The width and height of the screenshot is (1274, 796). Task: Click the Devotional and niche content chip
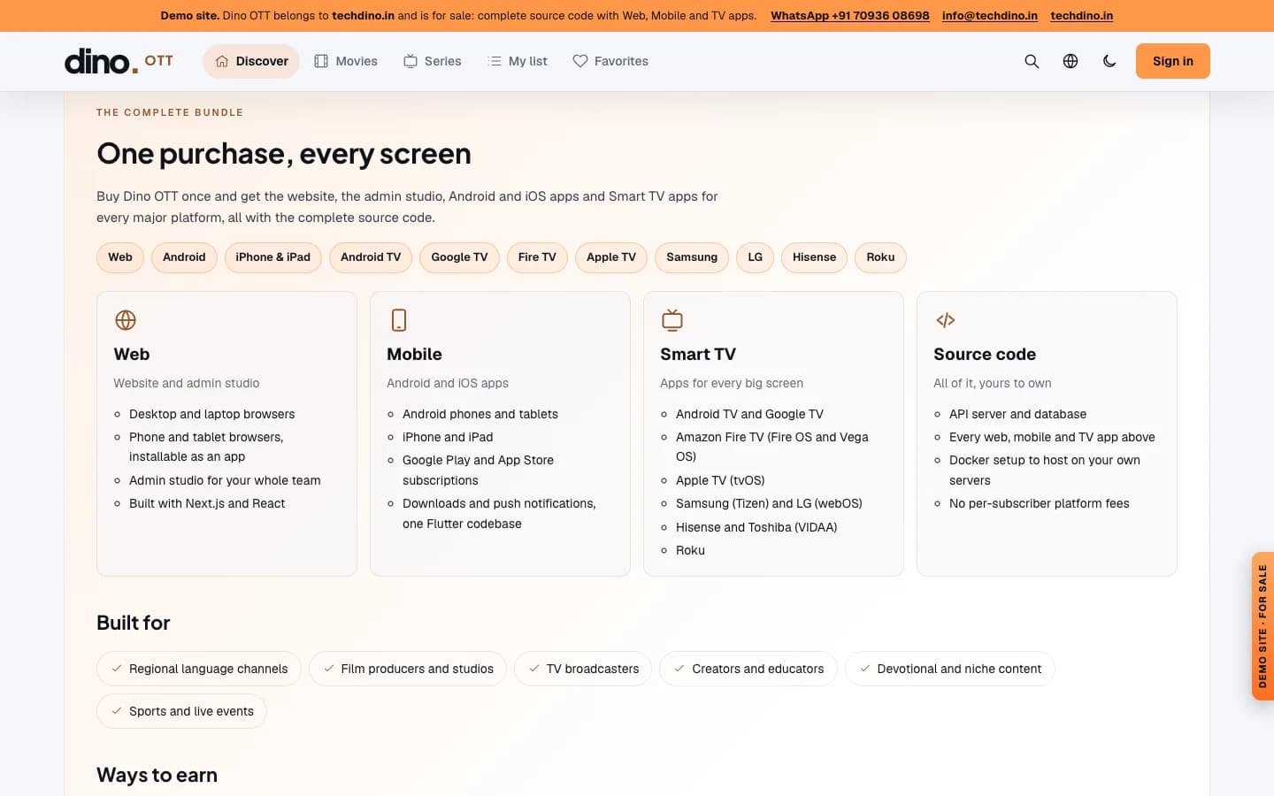(x=950, y=669)
